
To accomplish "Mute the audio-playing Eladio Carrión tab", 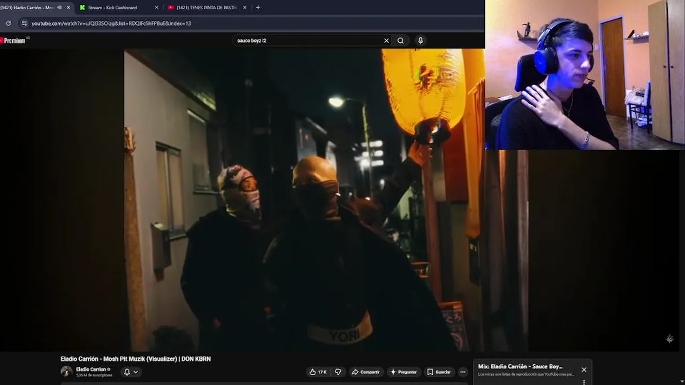I will (59, 7).
